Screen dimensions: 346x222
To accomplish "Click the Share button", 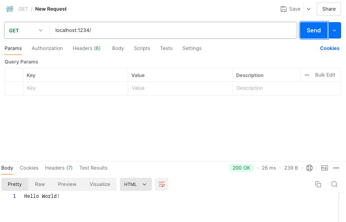I will coord(329,9).
